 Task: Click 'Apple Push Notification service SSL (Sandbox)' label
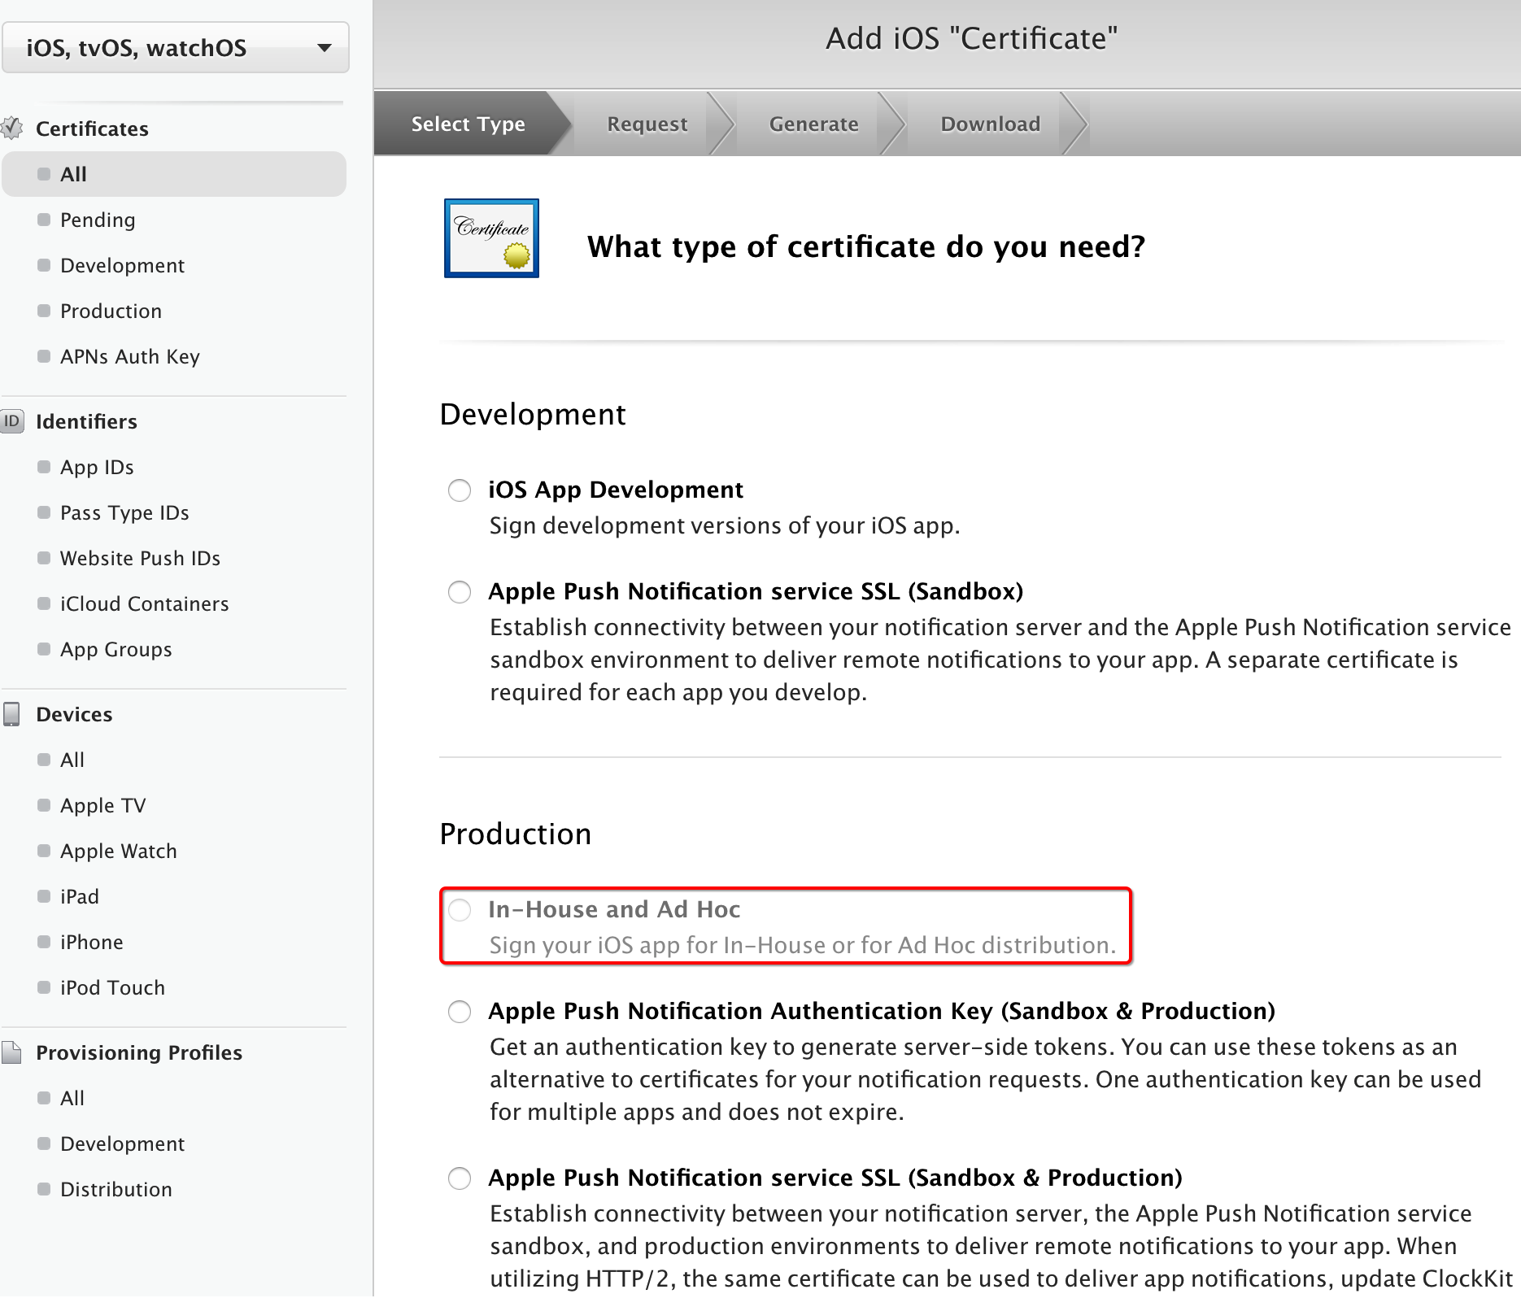[x=756, y=591]
